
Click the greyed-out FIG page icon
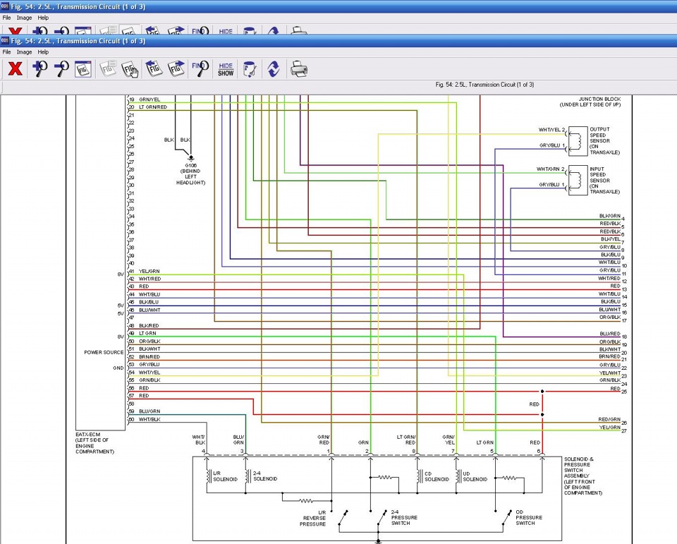(x=108, y=68)
